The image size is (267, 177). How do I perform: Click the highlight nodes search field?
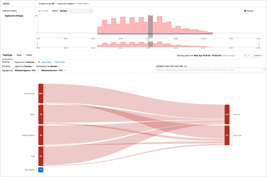point(209,70)
